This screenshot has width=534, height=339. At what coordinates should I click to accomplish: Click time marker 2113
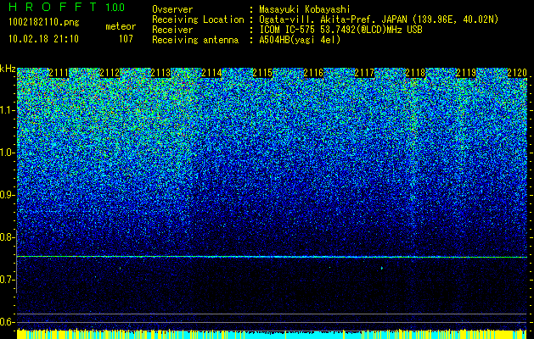tap(160, 73)
